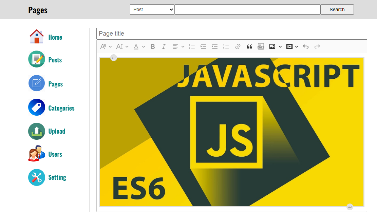Undo the last edit

pyautogui.click(x=306, y=46)
